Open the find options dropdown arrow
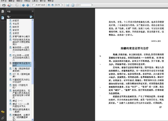The height and width of the screenshot is (121, 168). (92, 5)
